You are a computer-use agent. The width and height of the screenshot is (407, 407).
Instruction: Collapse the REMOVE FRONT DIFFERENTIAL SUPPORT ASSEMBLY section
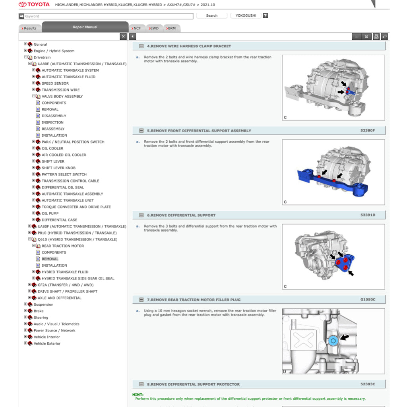[x=141, y=130]
